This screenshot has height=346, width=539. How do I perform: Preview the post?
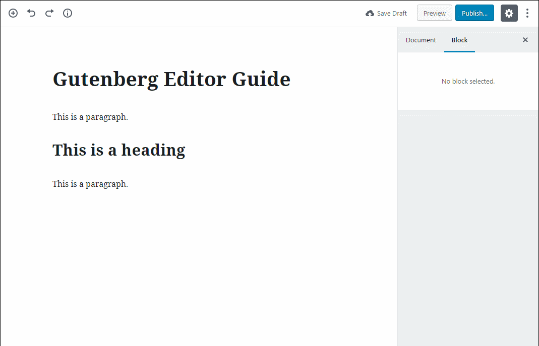pos(435,13)
